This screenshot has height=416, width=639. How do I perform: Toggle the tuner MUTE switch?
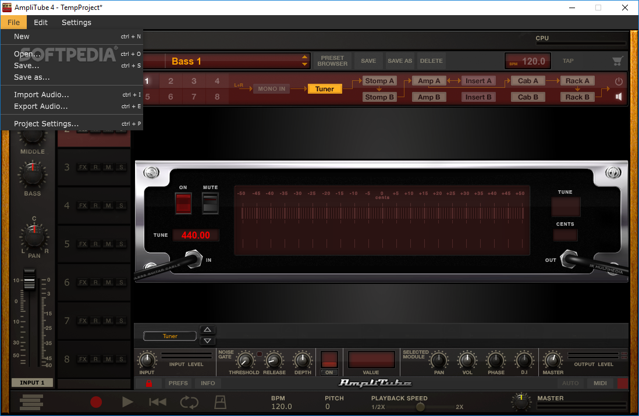[x=210, y=202]
